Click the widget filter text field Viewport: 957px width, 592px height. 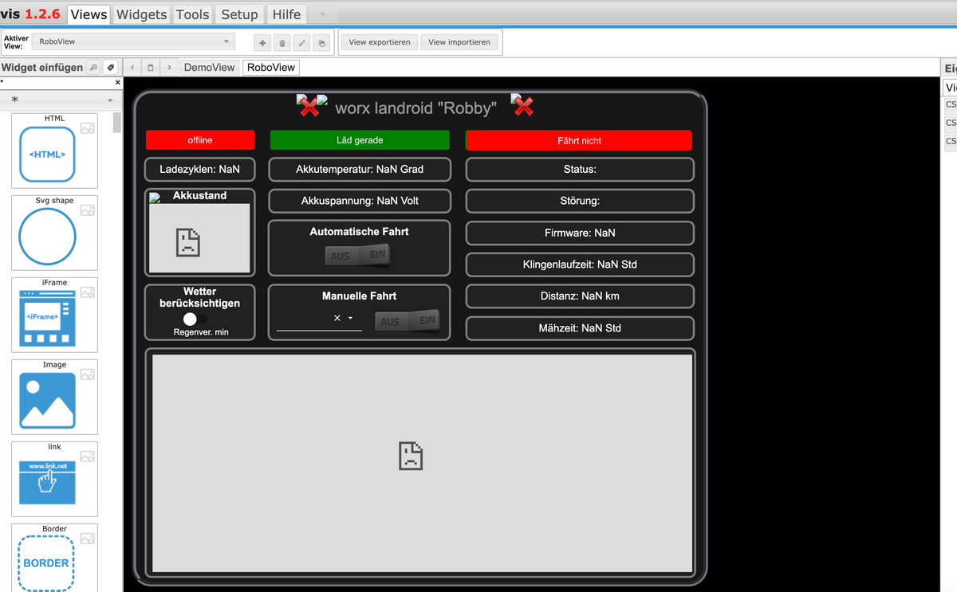(x=57, y=82)
